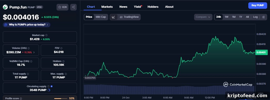Screen dimensions: 270x100
Task: Click the verified badge by Circulating supply
Action: tap(51, 86)
